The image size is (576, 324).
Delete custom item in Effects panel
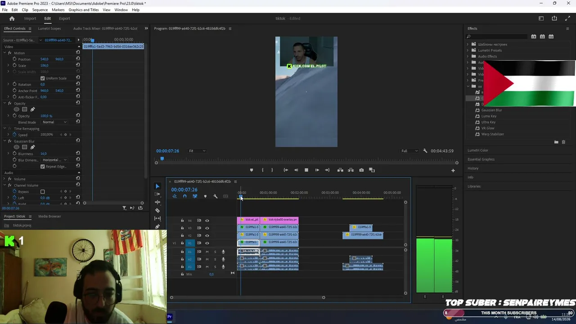[x=563, y=142]
